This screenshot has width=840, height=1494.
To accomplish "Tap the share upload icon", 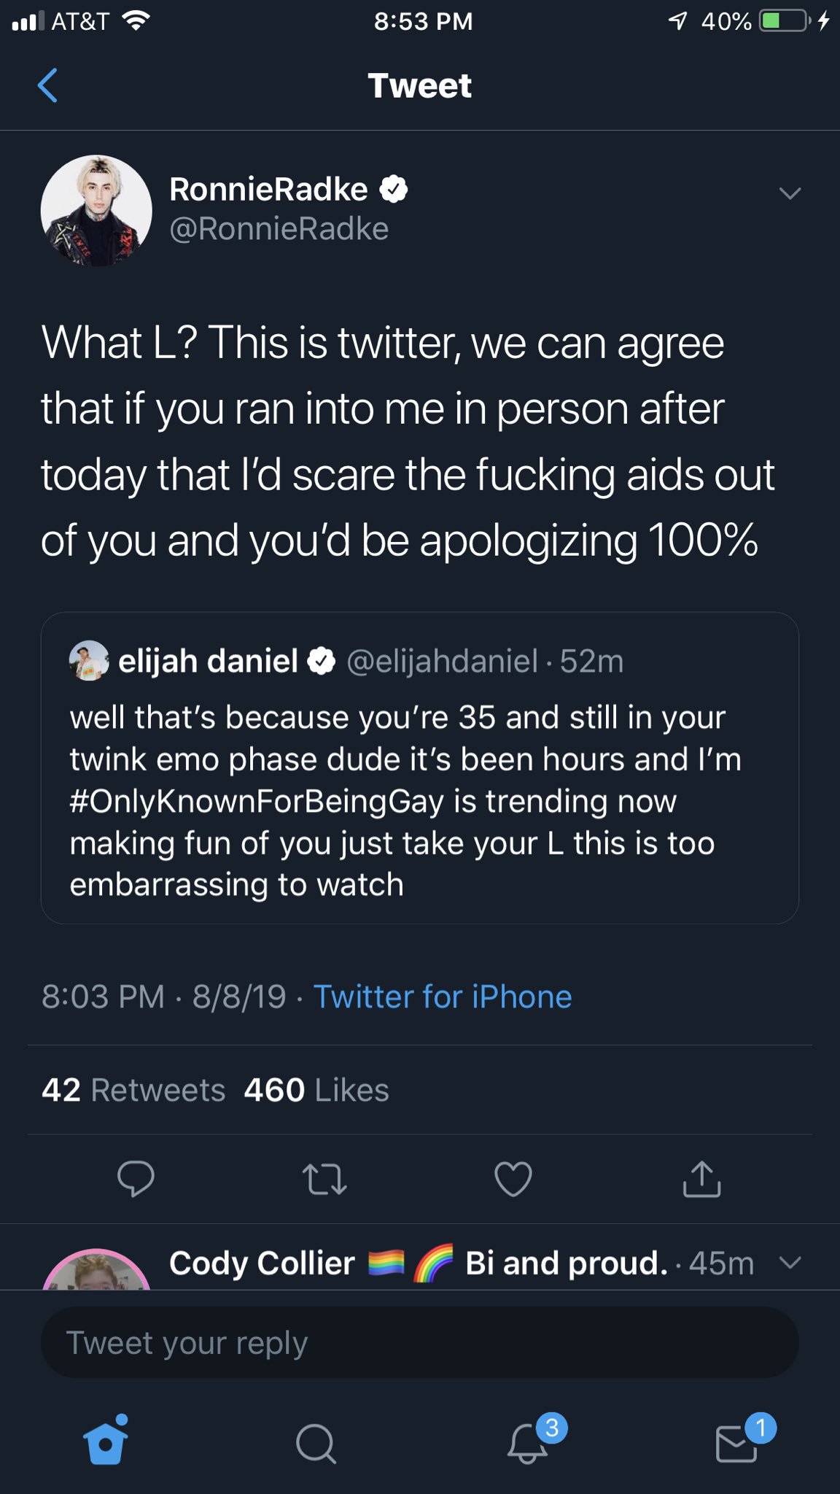I will (x=701, y=1178).
